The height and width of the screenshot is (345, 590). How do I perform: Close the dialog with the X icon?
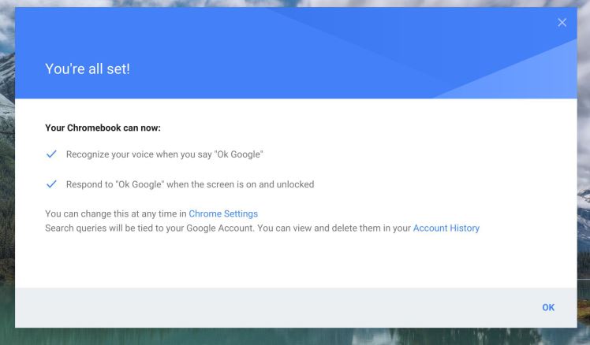pos(562,22)
